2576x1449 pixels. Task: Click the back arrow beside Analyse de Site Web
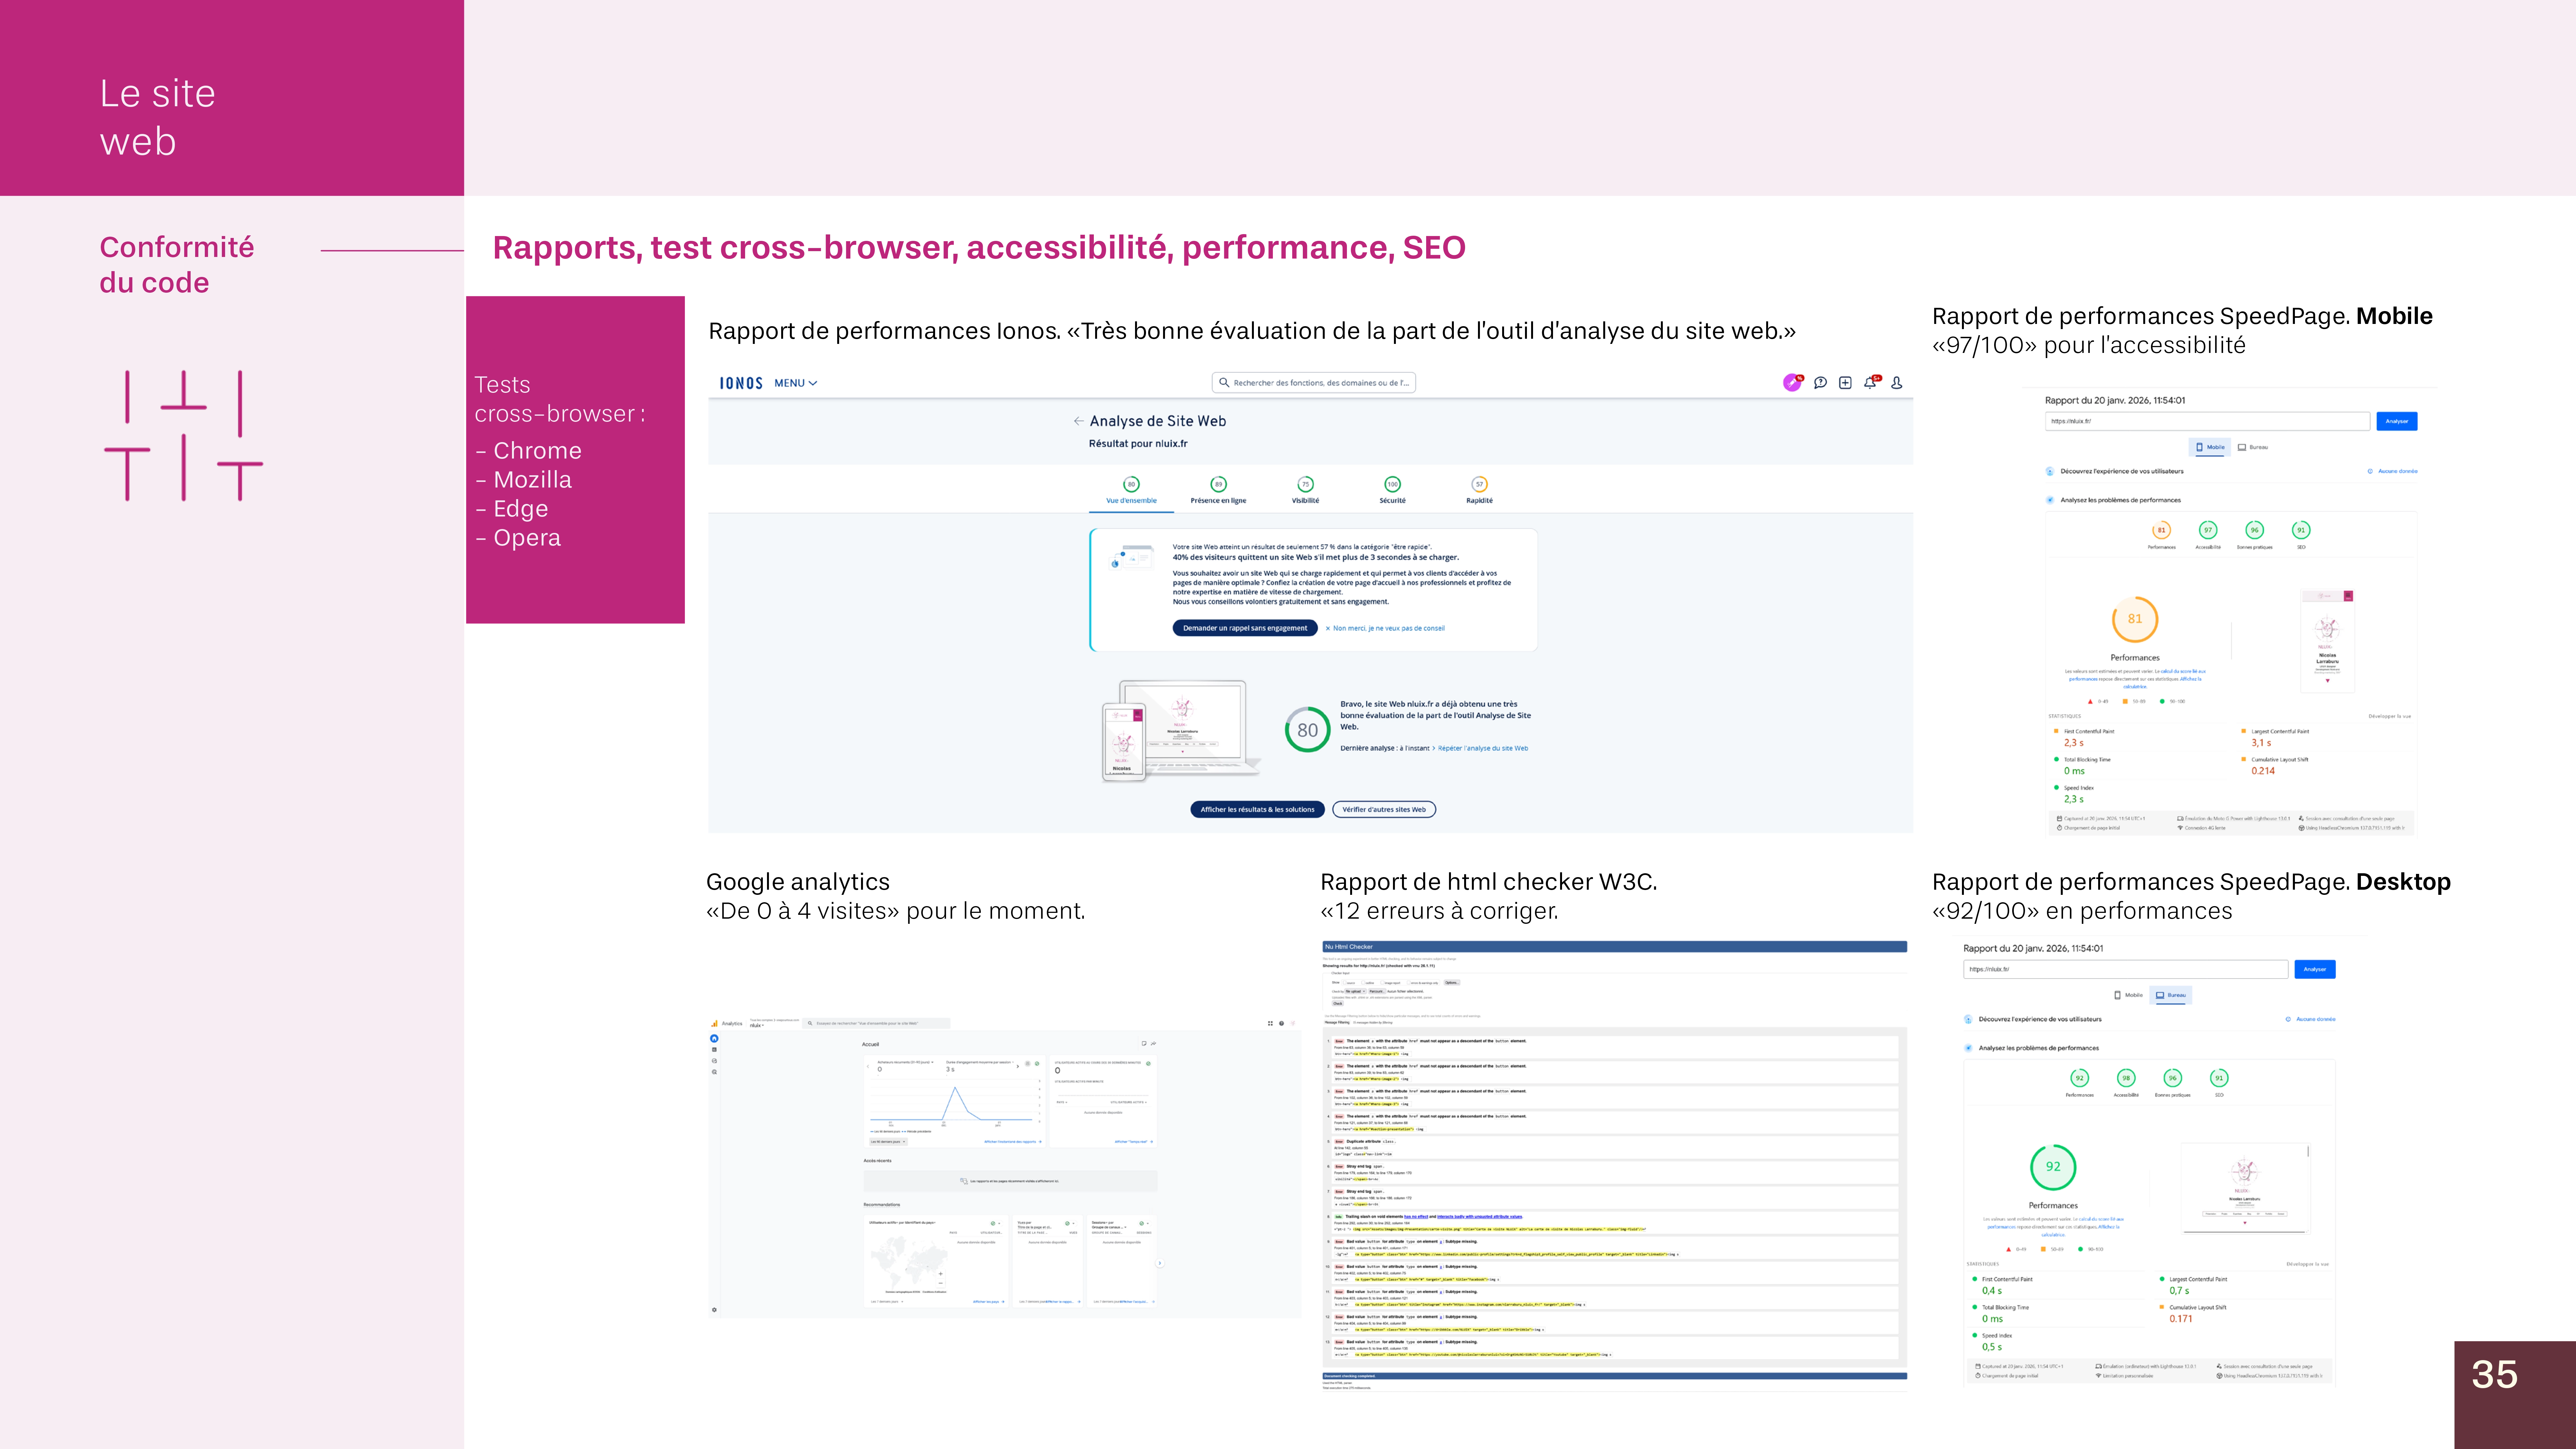[x=1078, y=421]
